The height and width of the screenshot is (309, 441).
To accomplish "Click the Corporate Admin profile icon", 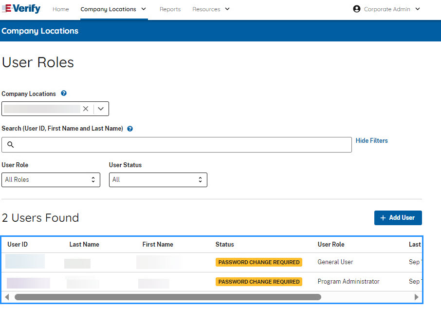I will (x=357, y=9).
